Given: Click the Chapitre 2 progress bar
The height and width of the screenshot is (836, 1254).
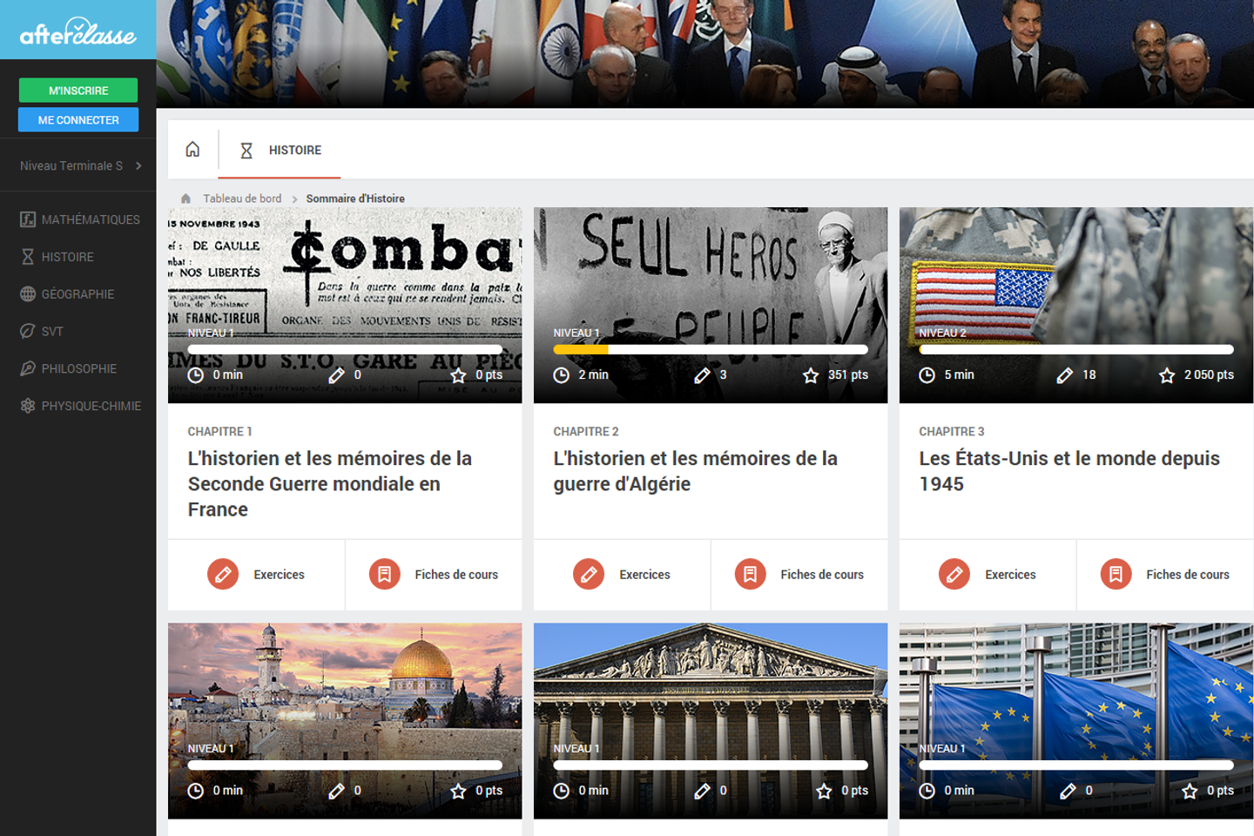Looking at the screenshot, I should click(711, 349).
